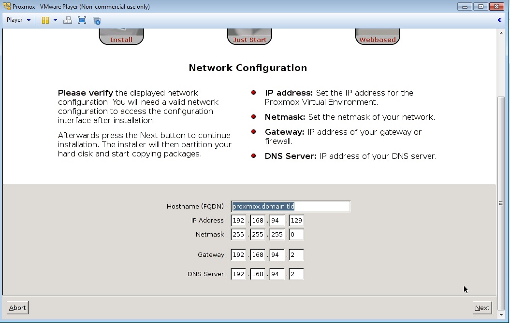Click Gateway first octet field
Screen dimensions: 510x323
(x=238, y=255)
